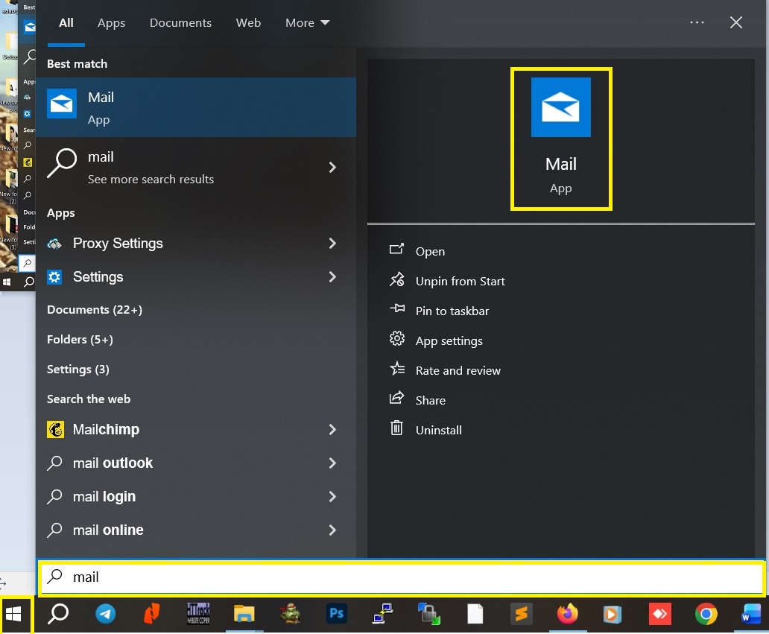Launch Google Chrome from the taskbar
Viewport: 769px width, 634px height.
[x=706, y=614]
